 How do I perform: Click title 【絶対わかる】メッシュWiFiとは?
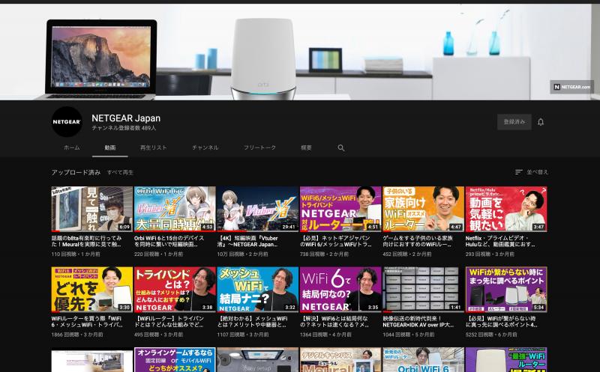252,322
